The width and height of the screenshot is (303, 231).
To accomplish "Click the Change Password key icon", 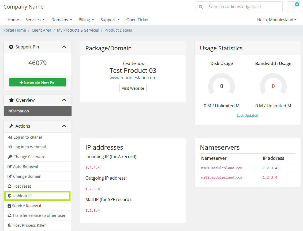I will 10,157.
